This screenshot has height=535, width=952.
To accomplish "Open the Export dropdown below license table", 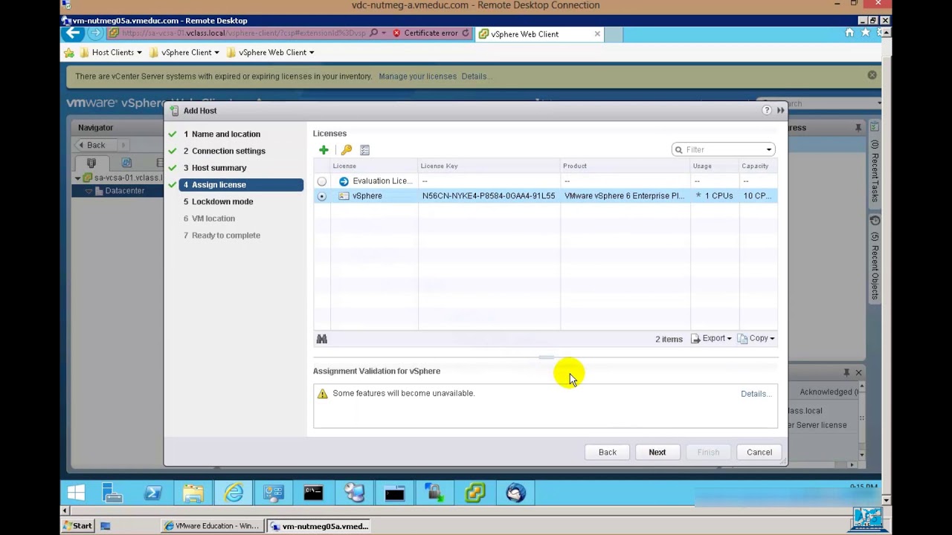I will [x=712, y=339].
